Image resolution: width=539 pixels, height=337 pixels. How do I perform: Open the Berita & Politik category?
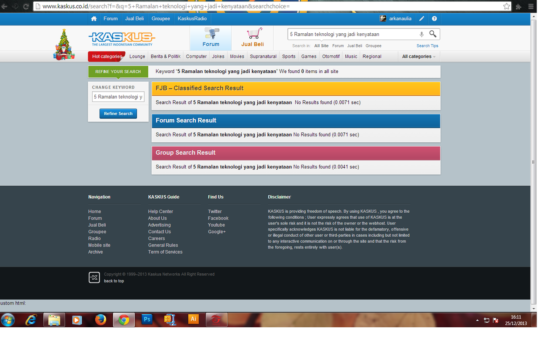pyautogui.click(x=165, y=56)
